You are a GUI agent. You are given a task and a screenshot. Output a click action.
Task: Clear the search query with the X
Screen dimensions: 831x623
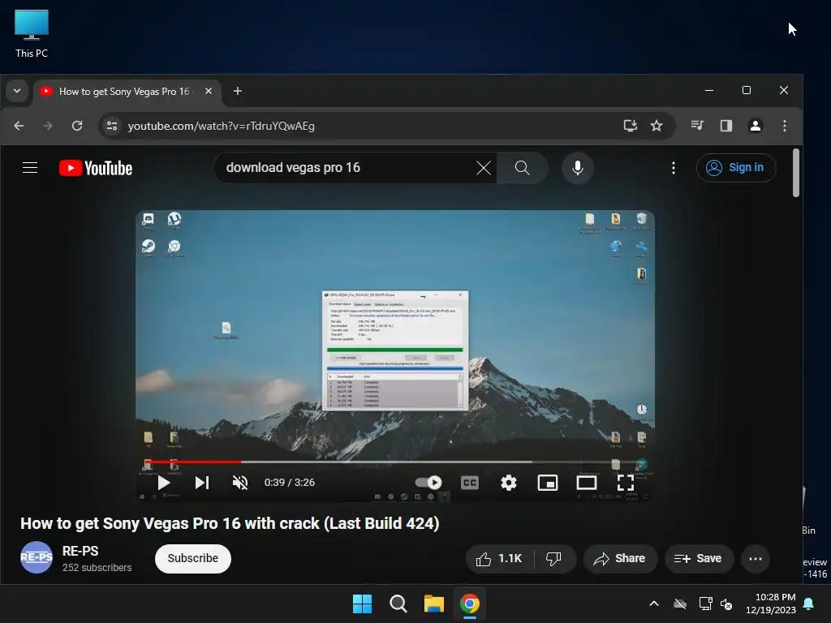click(x=483, y=168)
